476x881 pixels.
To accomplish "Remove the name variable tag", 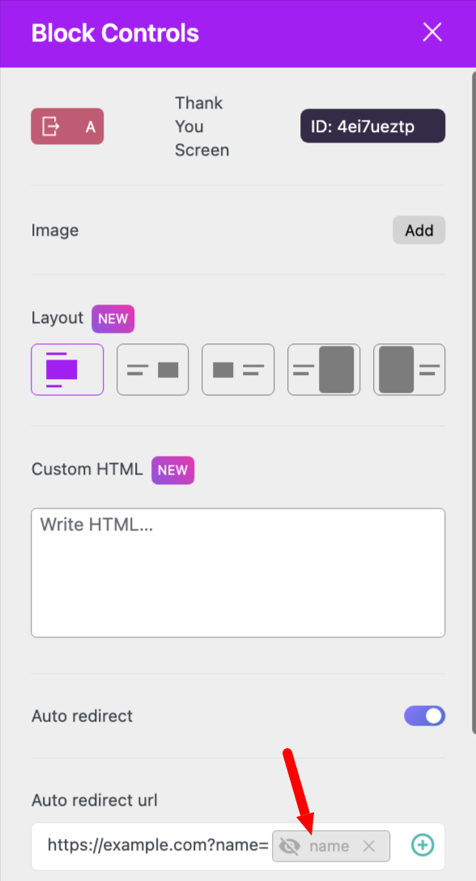I will [368, 845].
